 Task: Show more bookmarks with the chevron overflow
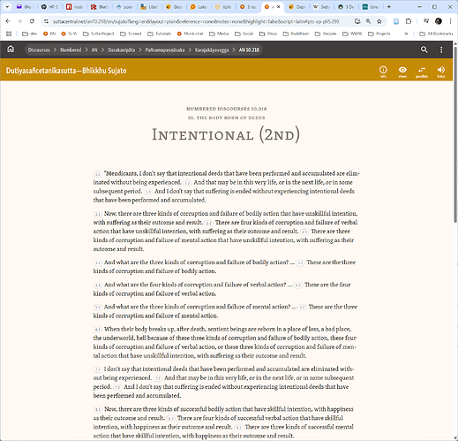(x=406, y=34)
